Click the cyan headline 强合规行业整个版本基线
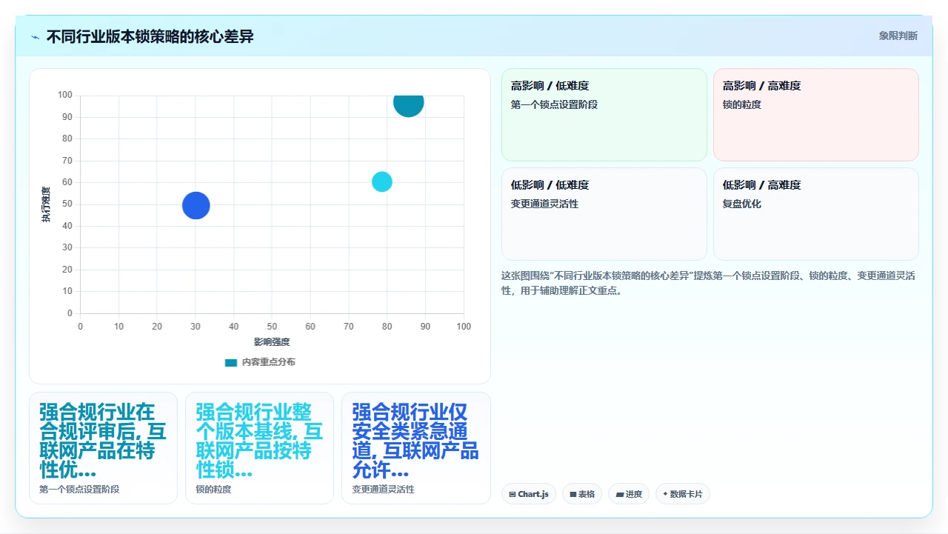Viewport: 948px width, 534px height. pyautogui.click(x=259, y=441)
